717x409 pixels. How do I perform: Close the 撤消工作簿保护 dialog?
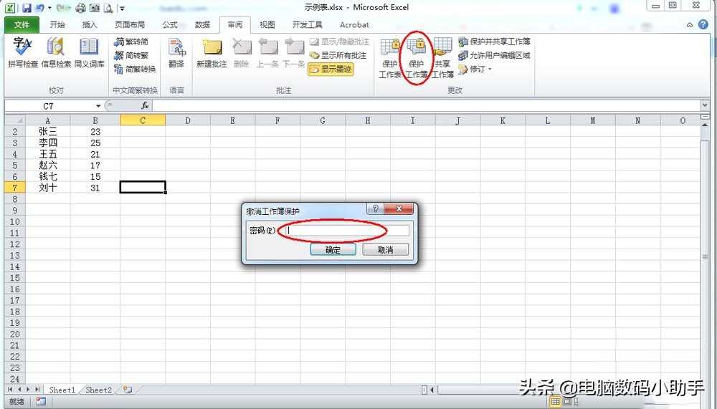click(x=399, y=209)
